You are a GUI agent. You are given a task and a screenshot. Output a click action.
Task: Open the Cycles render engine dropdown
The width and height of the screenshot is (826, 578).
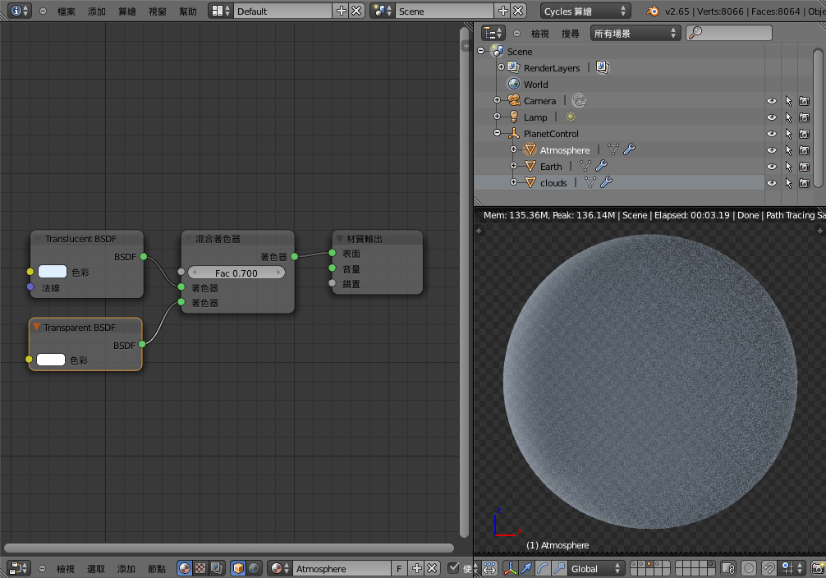click(585, 11)
